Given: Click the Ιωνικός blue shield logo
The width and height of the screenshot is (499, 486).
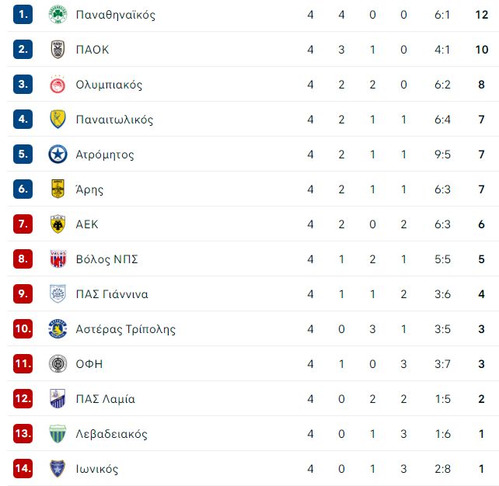Looking at the screenshot, I should [58, 468].
